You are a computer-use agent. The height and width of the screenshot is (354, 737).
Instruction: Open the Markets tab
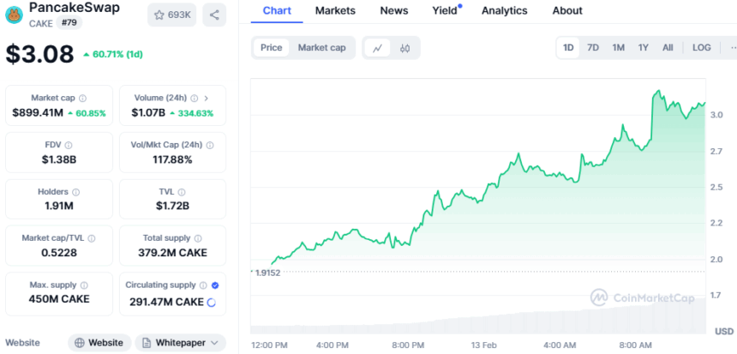tap(335, 10)
